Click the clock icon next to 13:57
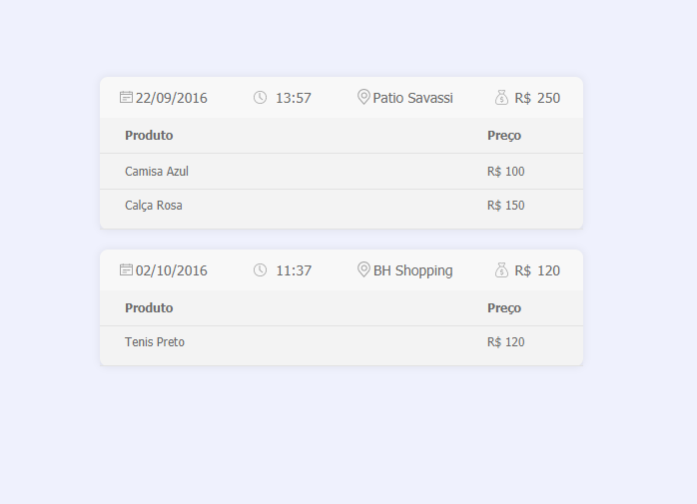The image size is (697, 504). [x=260, y=97]
